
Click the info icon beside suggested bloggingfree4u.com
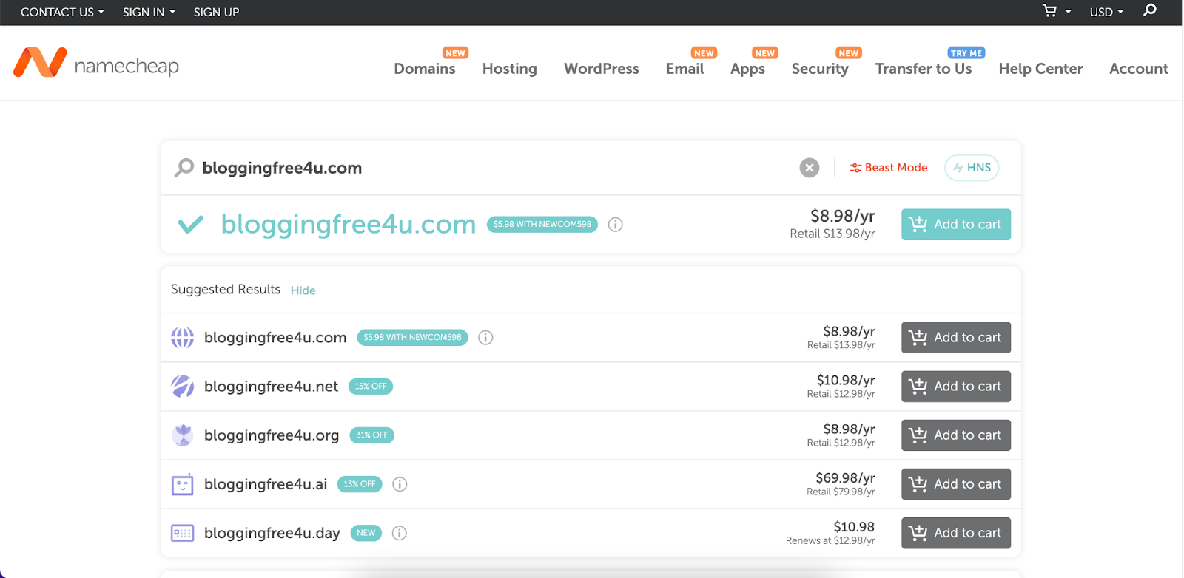[485, 338]
